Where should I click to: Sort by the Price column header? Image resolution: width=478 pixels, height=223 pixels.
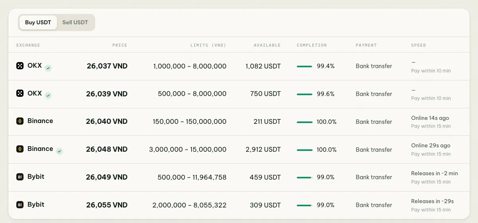pos(120,45)
